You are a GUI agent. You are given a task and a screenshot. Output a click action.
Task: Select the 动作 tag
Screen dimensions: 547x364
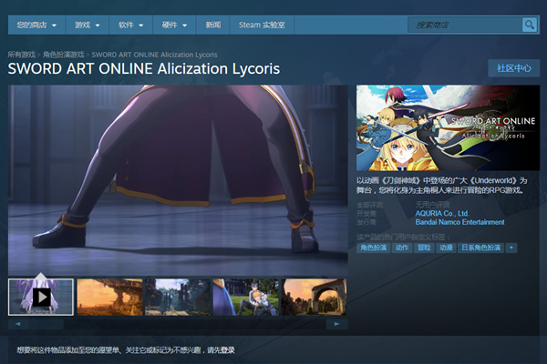tap(402, 248)
